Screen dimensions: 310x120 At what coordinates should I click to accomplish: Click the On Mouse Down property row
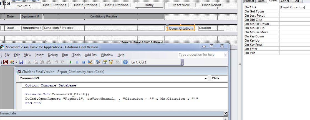(277, 24)
